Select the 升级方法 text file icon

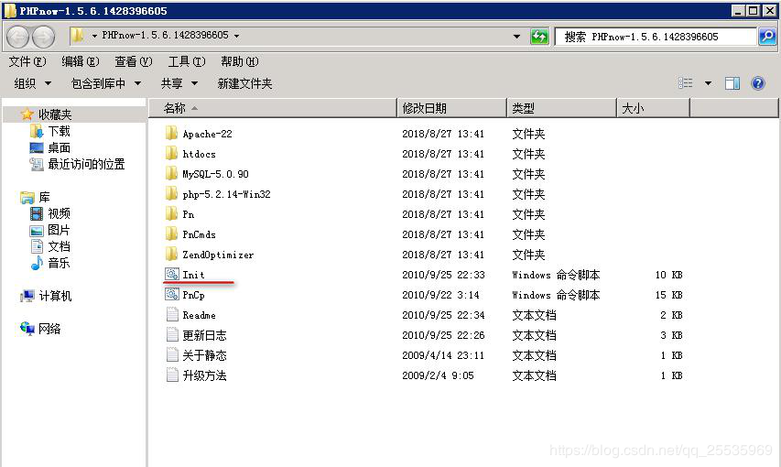pos(172,375)
